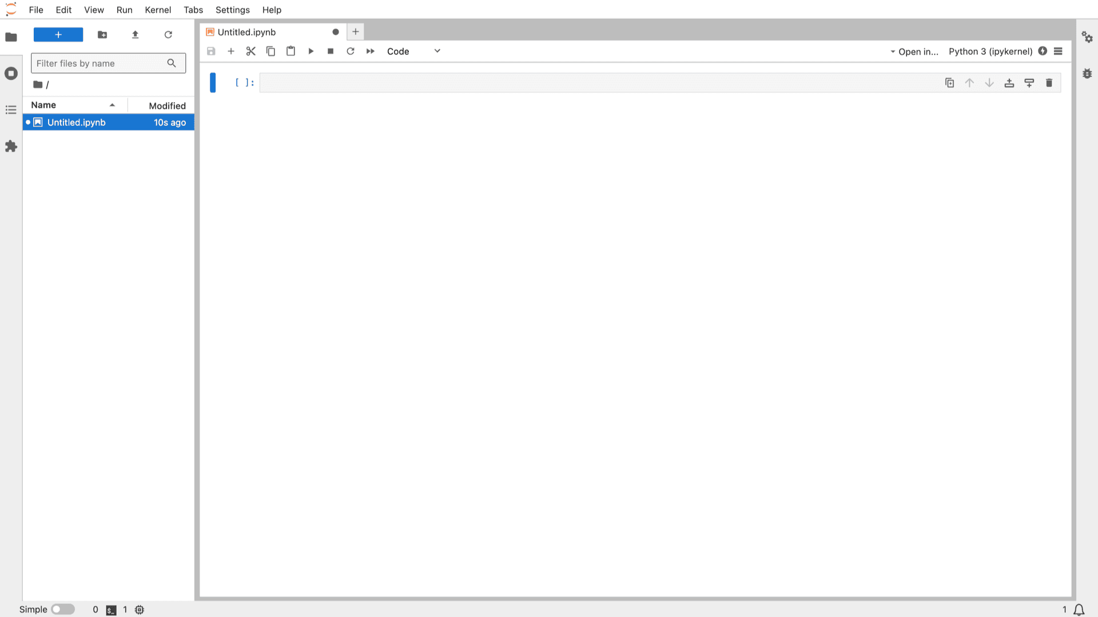Open the Help menu

(272, 10)
